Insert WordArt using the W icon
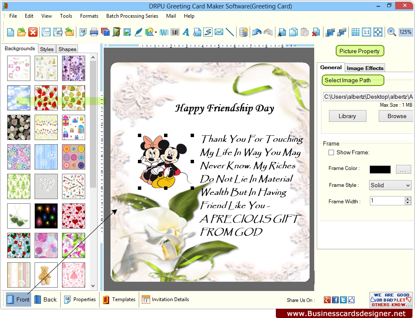 [x=164, y=32]
